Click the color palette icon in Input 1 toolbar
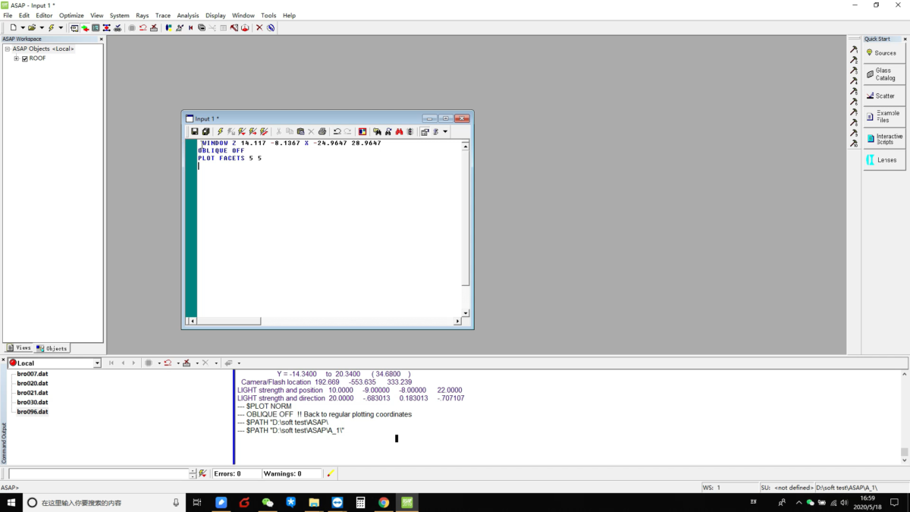The image size is (910, 512). click(x=362, y=131)
